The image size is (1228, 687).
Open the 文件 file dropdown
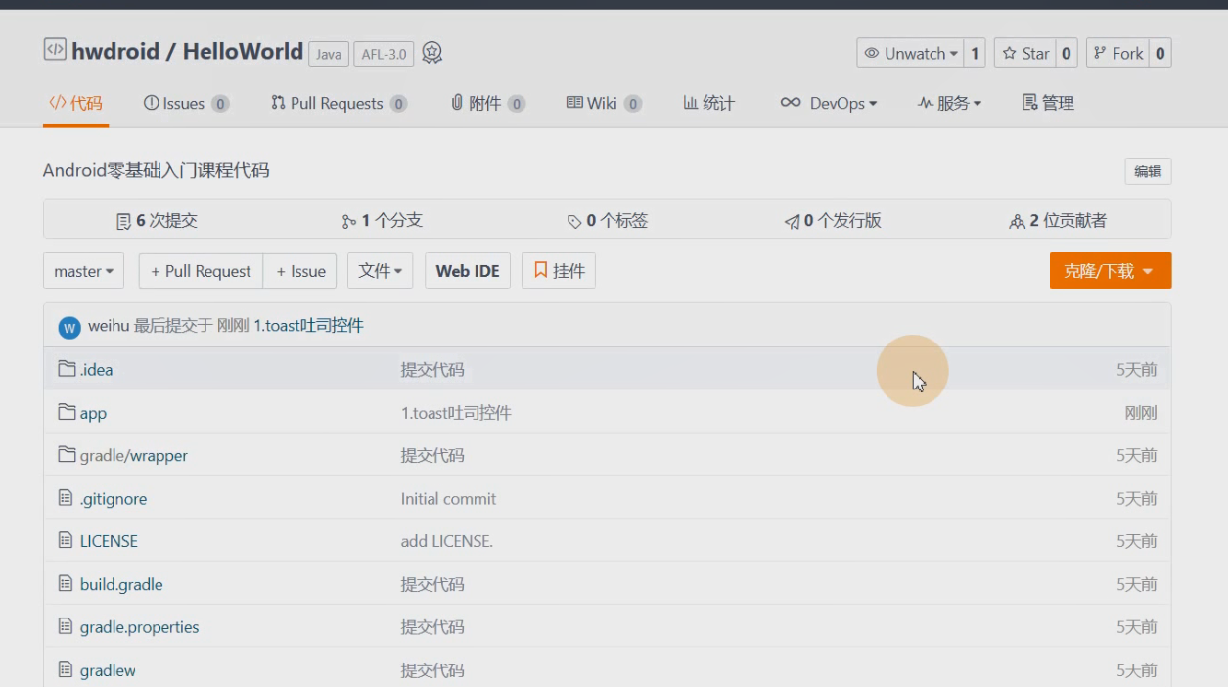click(381, 271)
